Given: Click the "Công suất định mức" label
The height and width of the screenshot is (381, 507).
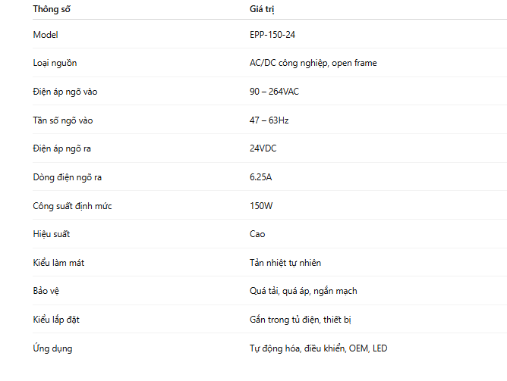Looking at the screenshot, I should [73, 206].
